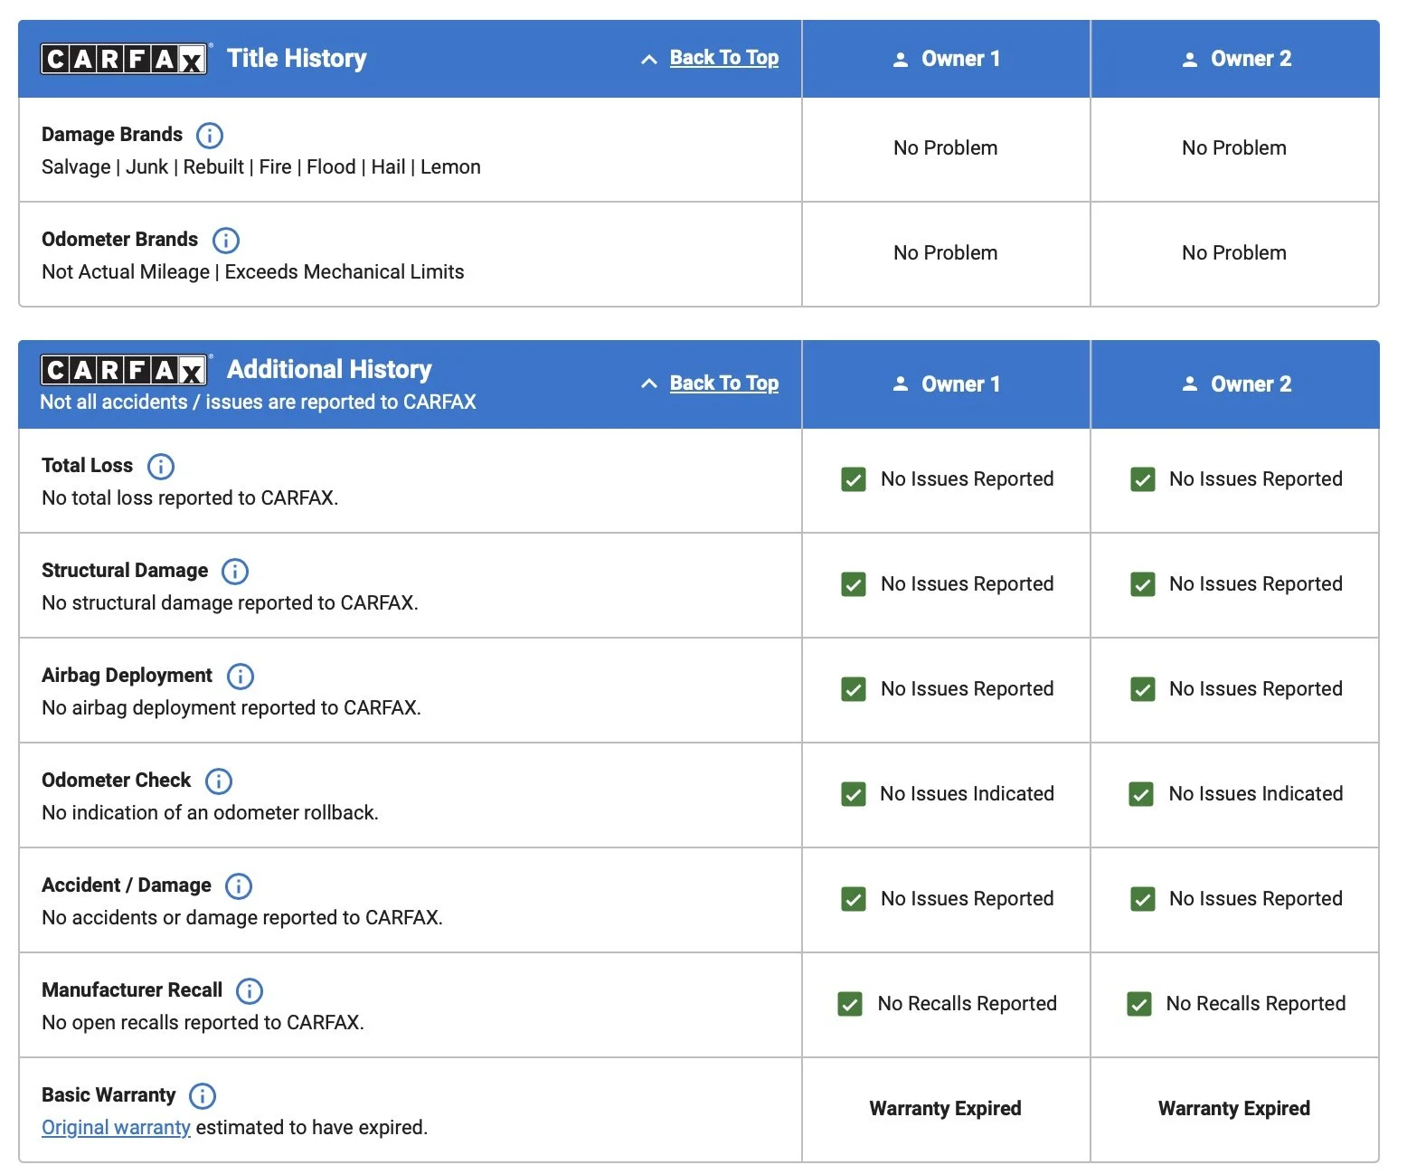This screenshot has height=1174, width=1407.
Task: Click 'No Issues Indicated' text under Owner 1
Action: coord(968,794)
